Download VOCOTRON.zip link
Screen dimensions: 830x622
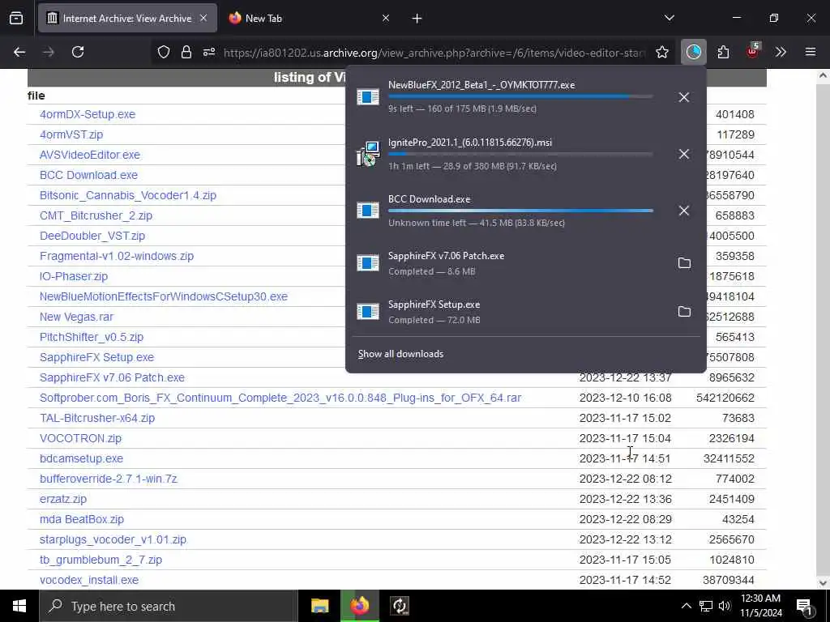point(80,438)
